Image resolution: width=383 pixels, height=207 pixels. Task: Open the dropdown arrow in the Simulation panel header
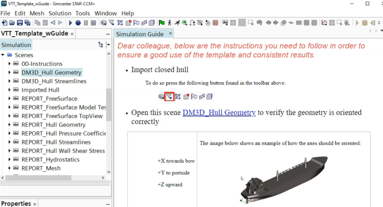click(108, 45)
